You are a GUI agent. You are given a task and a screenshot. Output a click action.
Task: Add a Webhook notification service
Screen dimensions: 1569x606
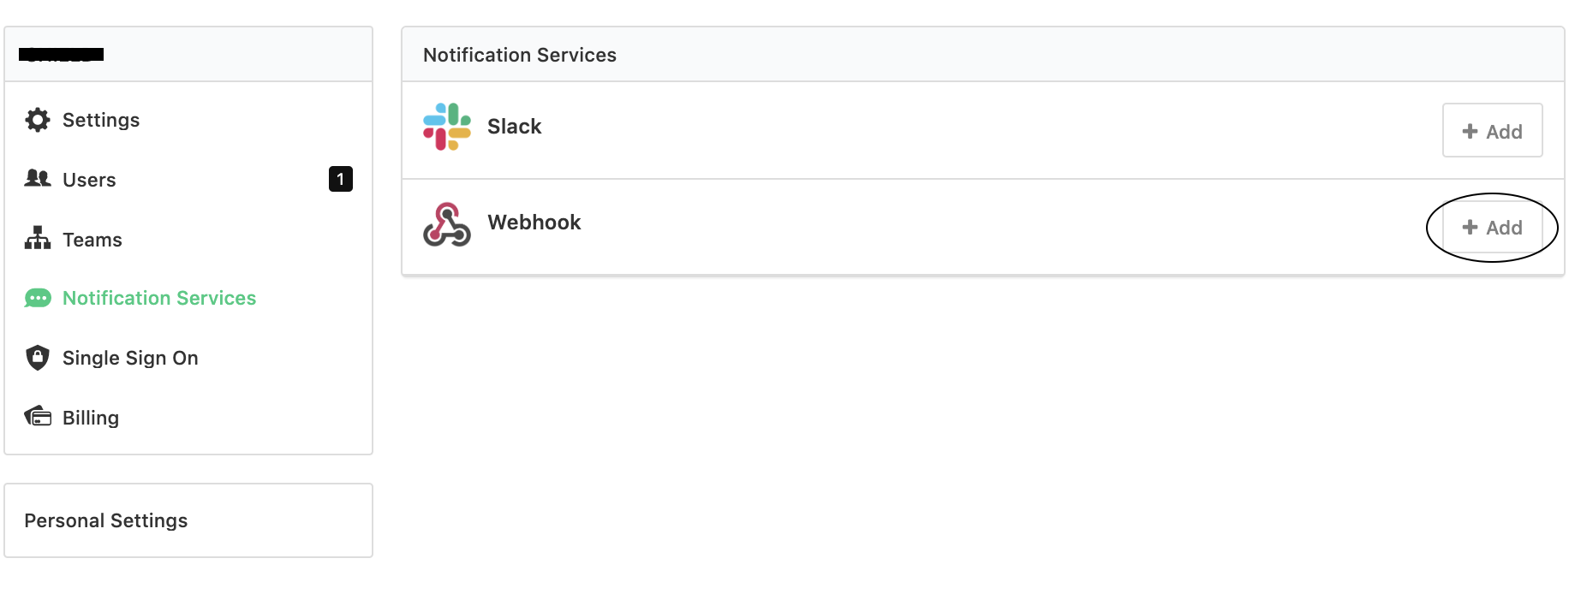[x=1492, y=227]
